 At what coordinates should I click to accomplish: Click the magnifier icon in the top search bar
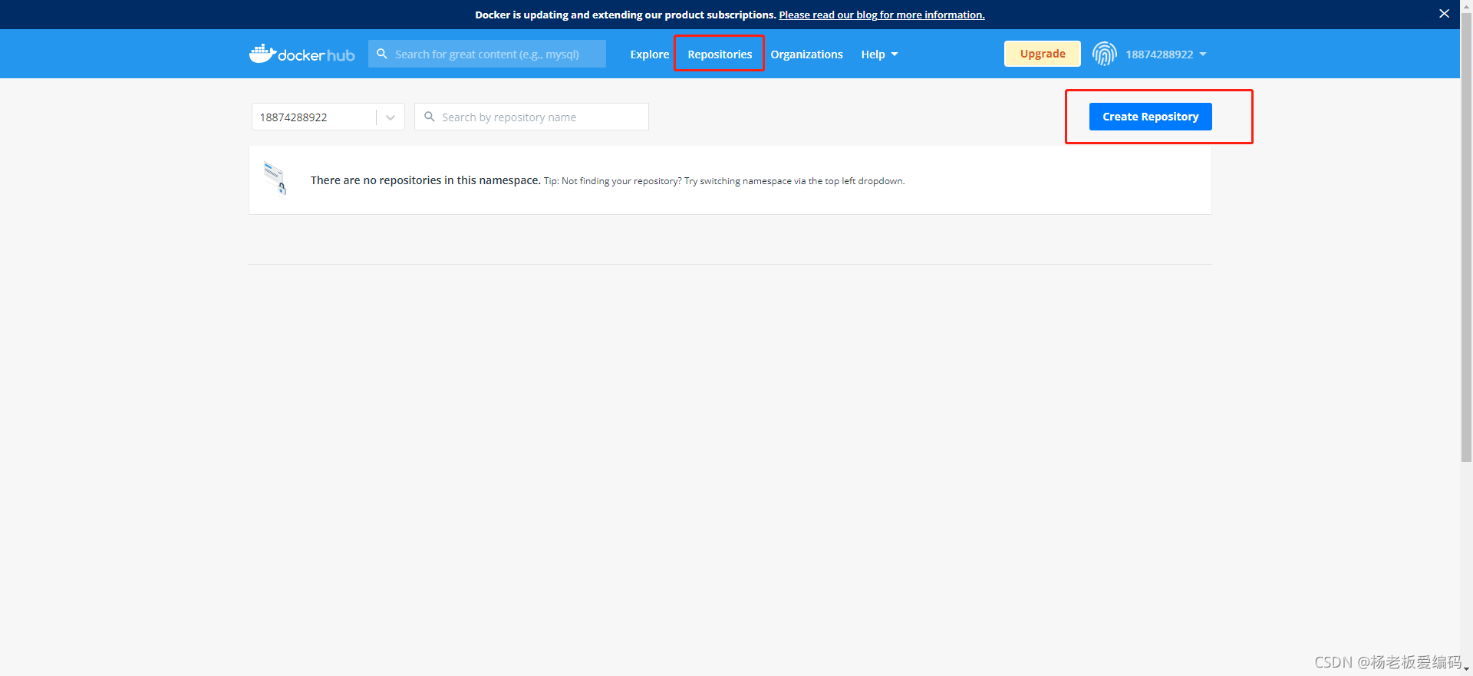(x=382, y=54)
